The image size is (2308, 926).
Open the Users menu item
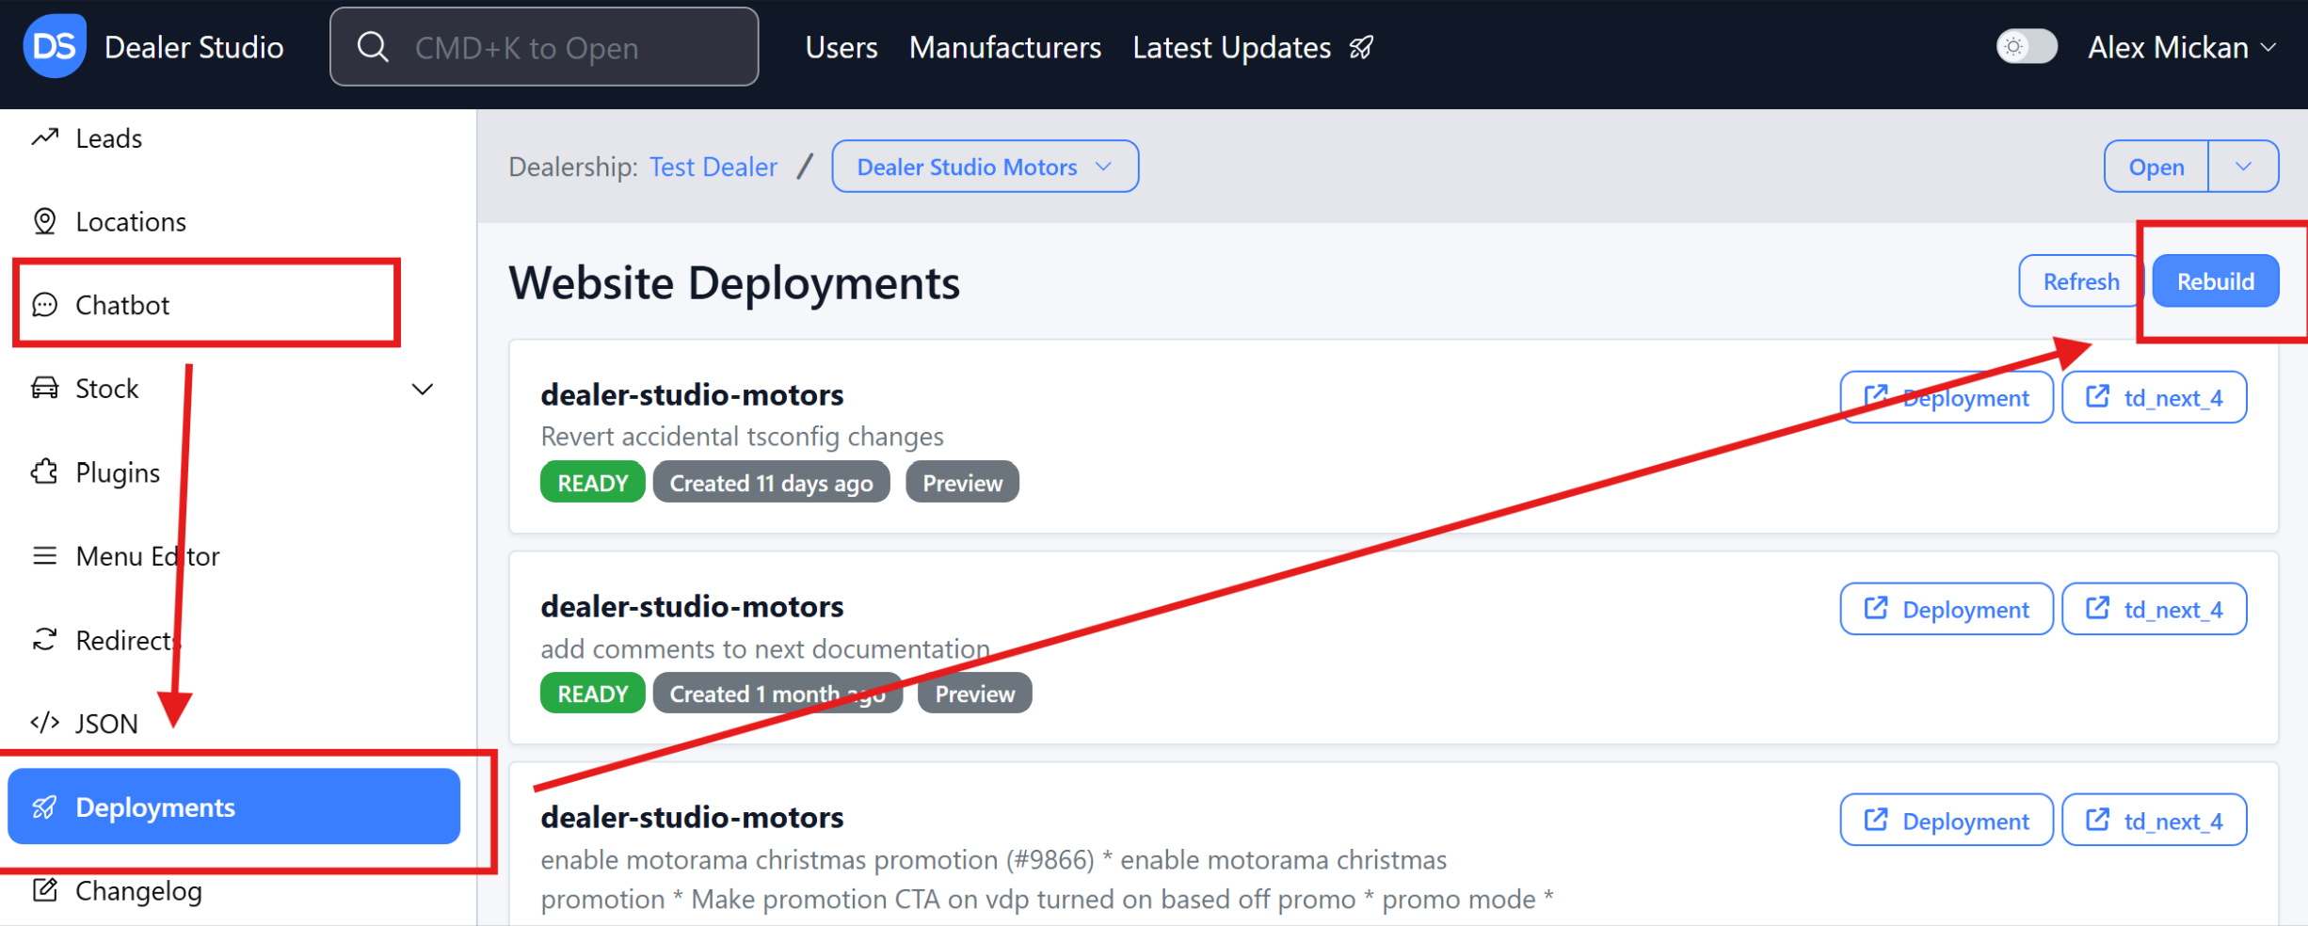tap(841, 47)
